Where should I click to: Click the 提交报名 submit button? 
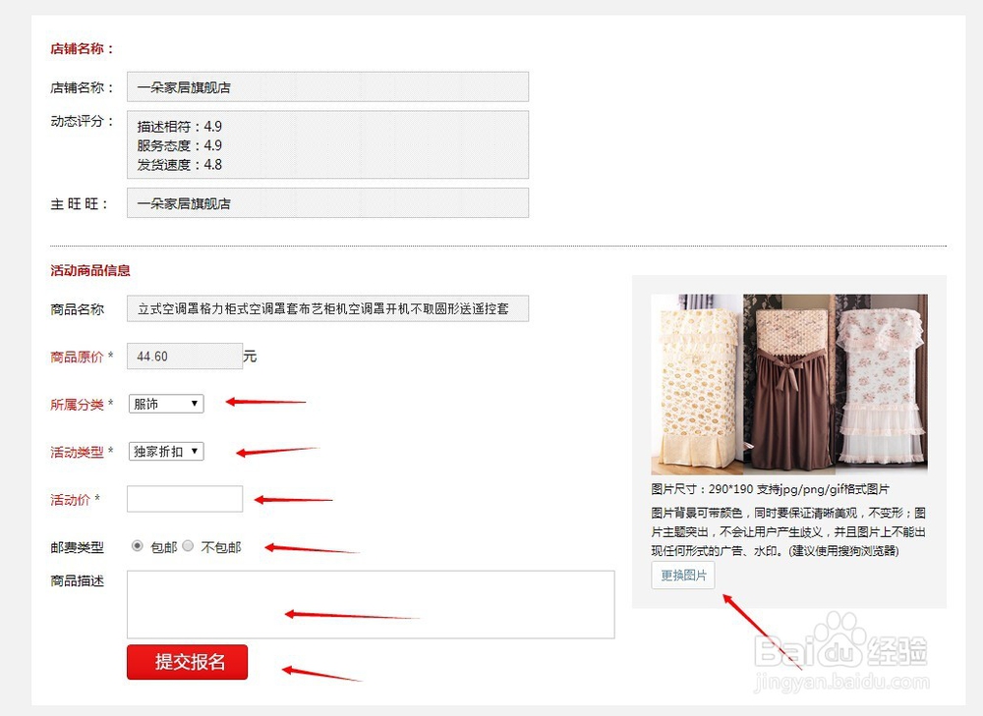[187, 662]
